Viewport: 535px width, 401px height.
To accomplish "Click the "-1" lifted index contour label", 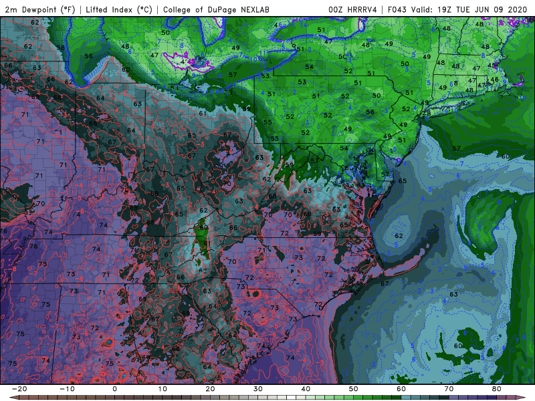I will pos(59,132).
